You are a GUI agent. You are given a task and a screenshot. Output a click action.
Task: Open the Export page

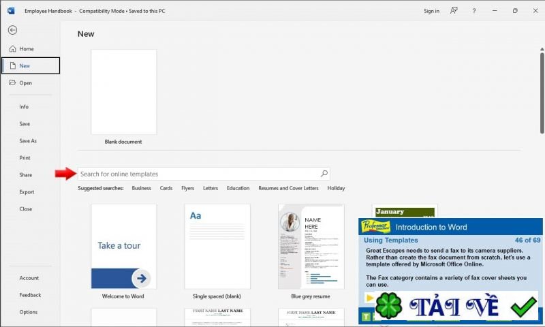(27, 192)
